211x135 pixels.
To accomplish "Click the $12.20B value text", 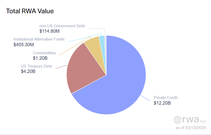I will [162, 103].
